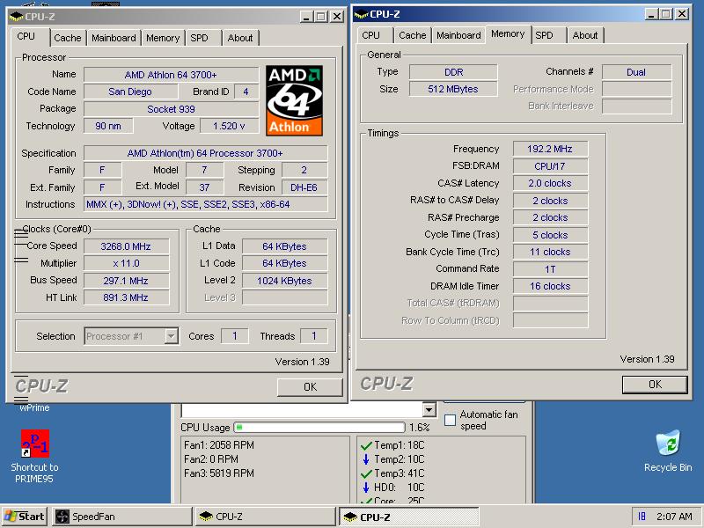Click the Name field AMD Athlon 64 3700+

(171, 75)
